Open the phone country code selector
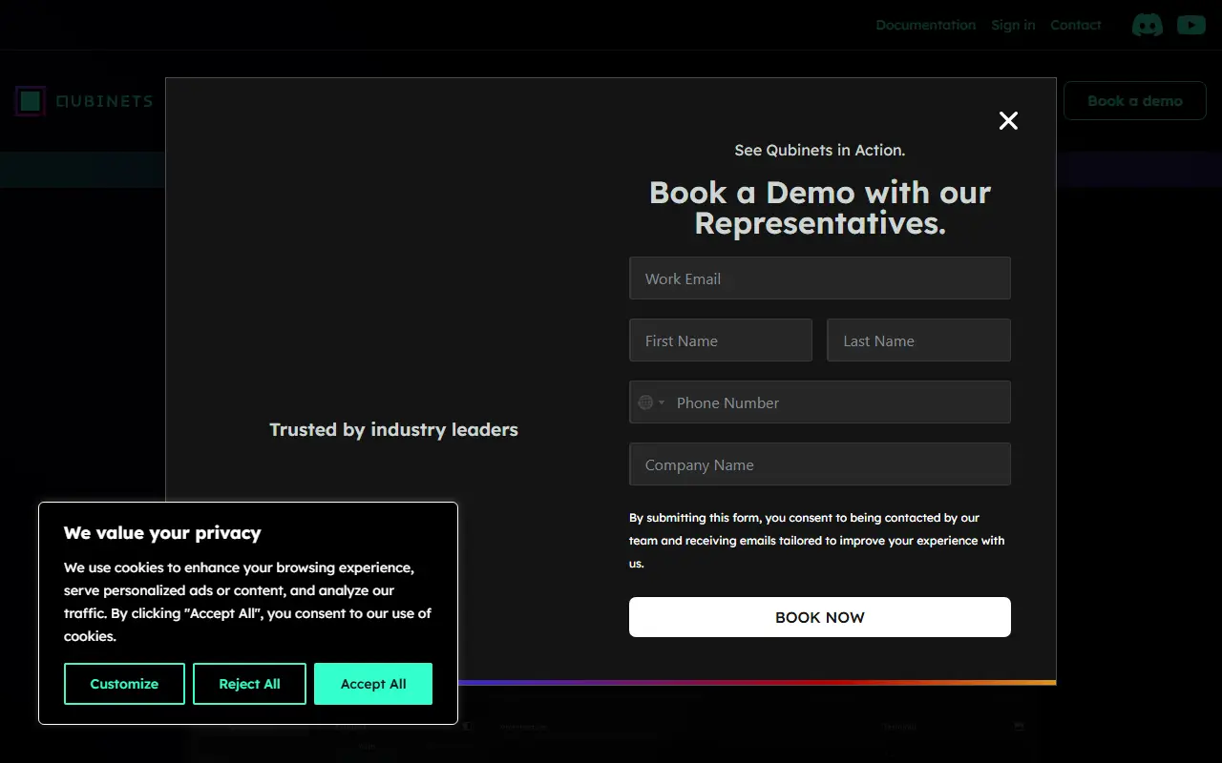The height and width of the screenshot is (763, 1222). pos(651,402)
